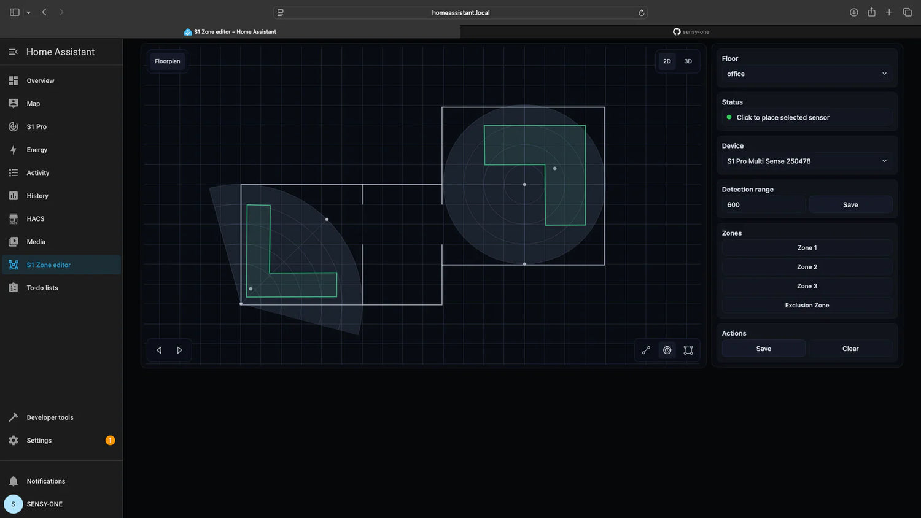Viewport: 921px width, 518px height.
Task: Click the Clear button under Actions
Action: tap(850, 349)
